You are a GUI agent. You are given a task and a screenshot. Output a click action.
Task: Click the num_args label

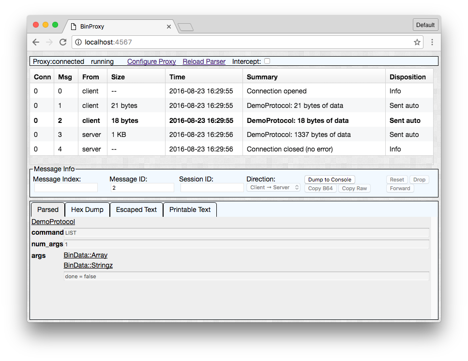point(47,244)
